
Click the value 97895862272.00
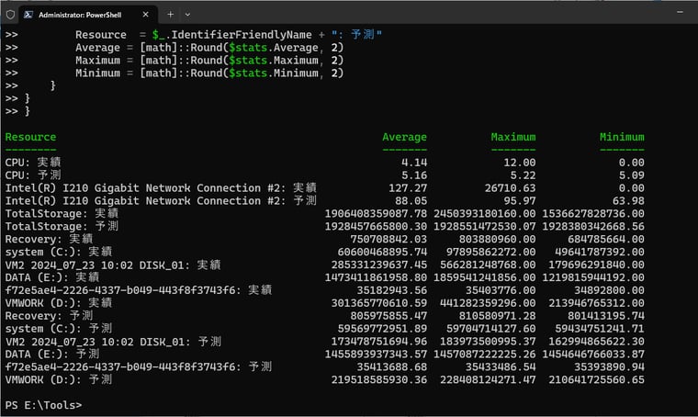click(x=491, y=253)
